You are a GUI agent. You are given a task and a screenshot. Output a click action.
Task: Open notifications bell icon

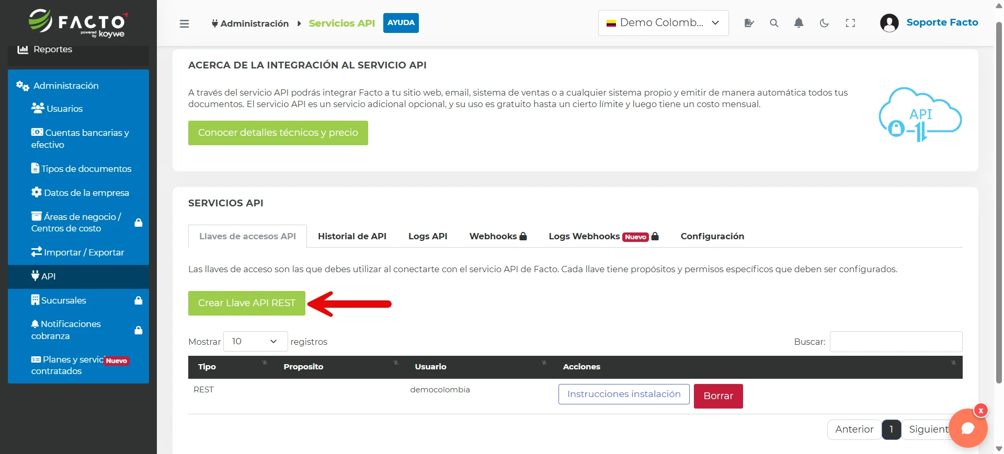click(x=798, y=23)
